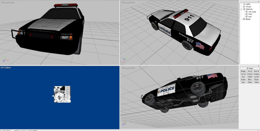This screenshot has height=131, width=260.
Task: Toggle the Wireframe display state
Action: click(256, 74)
